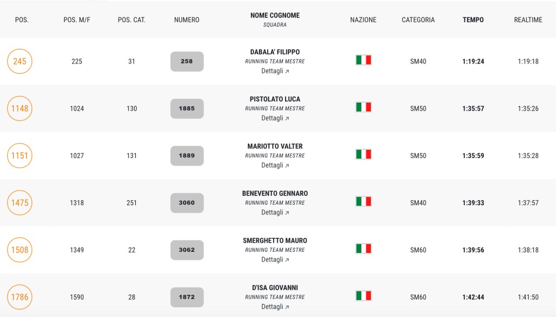Viewport: 556px width, 317px height.
Task: View Dettagli for Mariotto Valter
Action: click(x=275, y=166)
